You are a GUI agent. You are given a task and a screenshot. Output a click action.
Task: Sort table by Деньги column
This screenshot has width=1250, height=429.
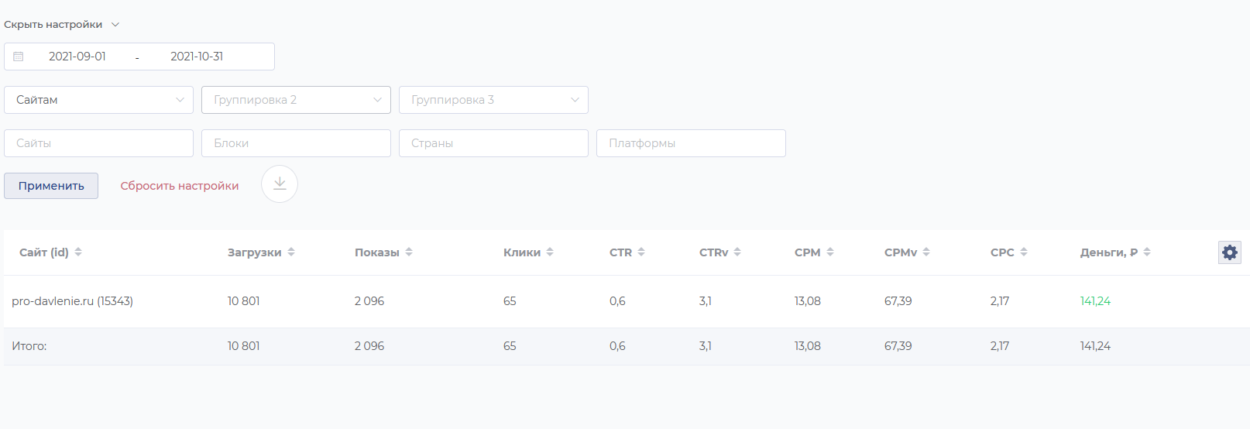pos(1147,252)
